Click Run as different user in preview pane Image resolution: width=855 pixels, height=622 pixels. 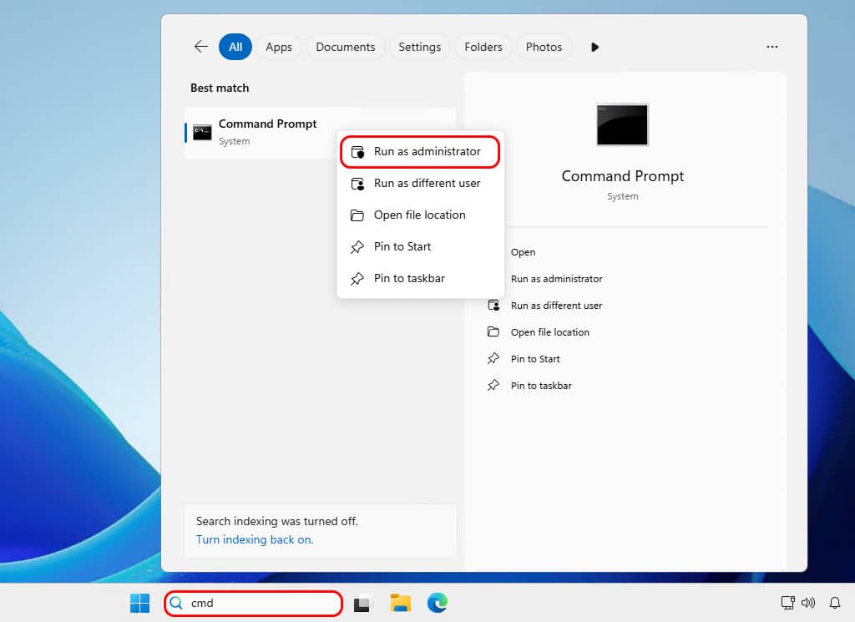coord(556,306)
